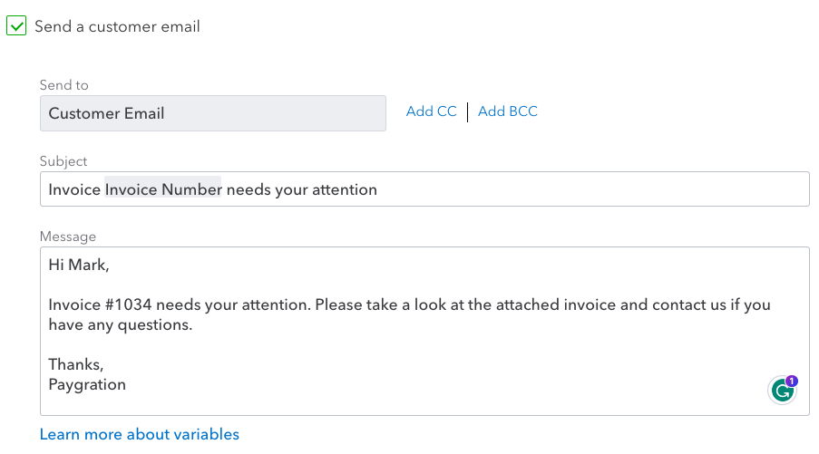Open the Grammarly icon in message box
Viewport: 819px width, 454px height.
pos(782,391)
